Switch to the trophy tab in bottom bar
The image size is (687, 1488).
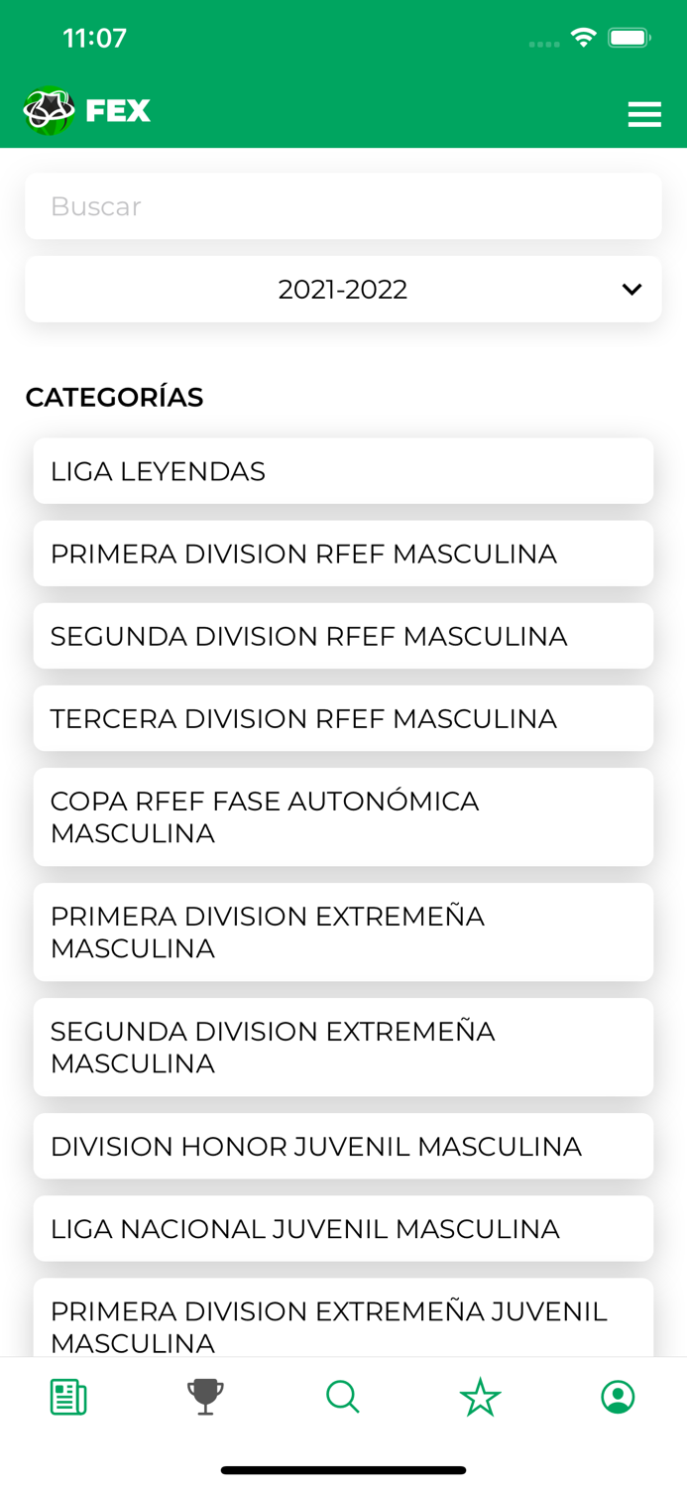click(204, 1396)
